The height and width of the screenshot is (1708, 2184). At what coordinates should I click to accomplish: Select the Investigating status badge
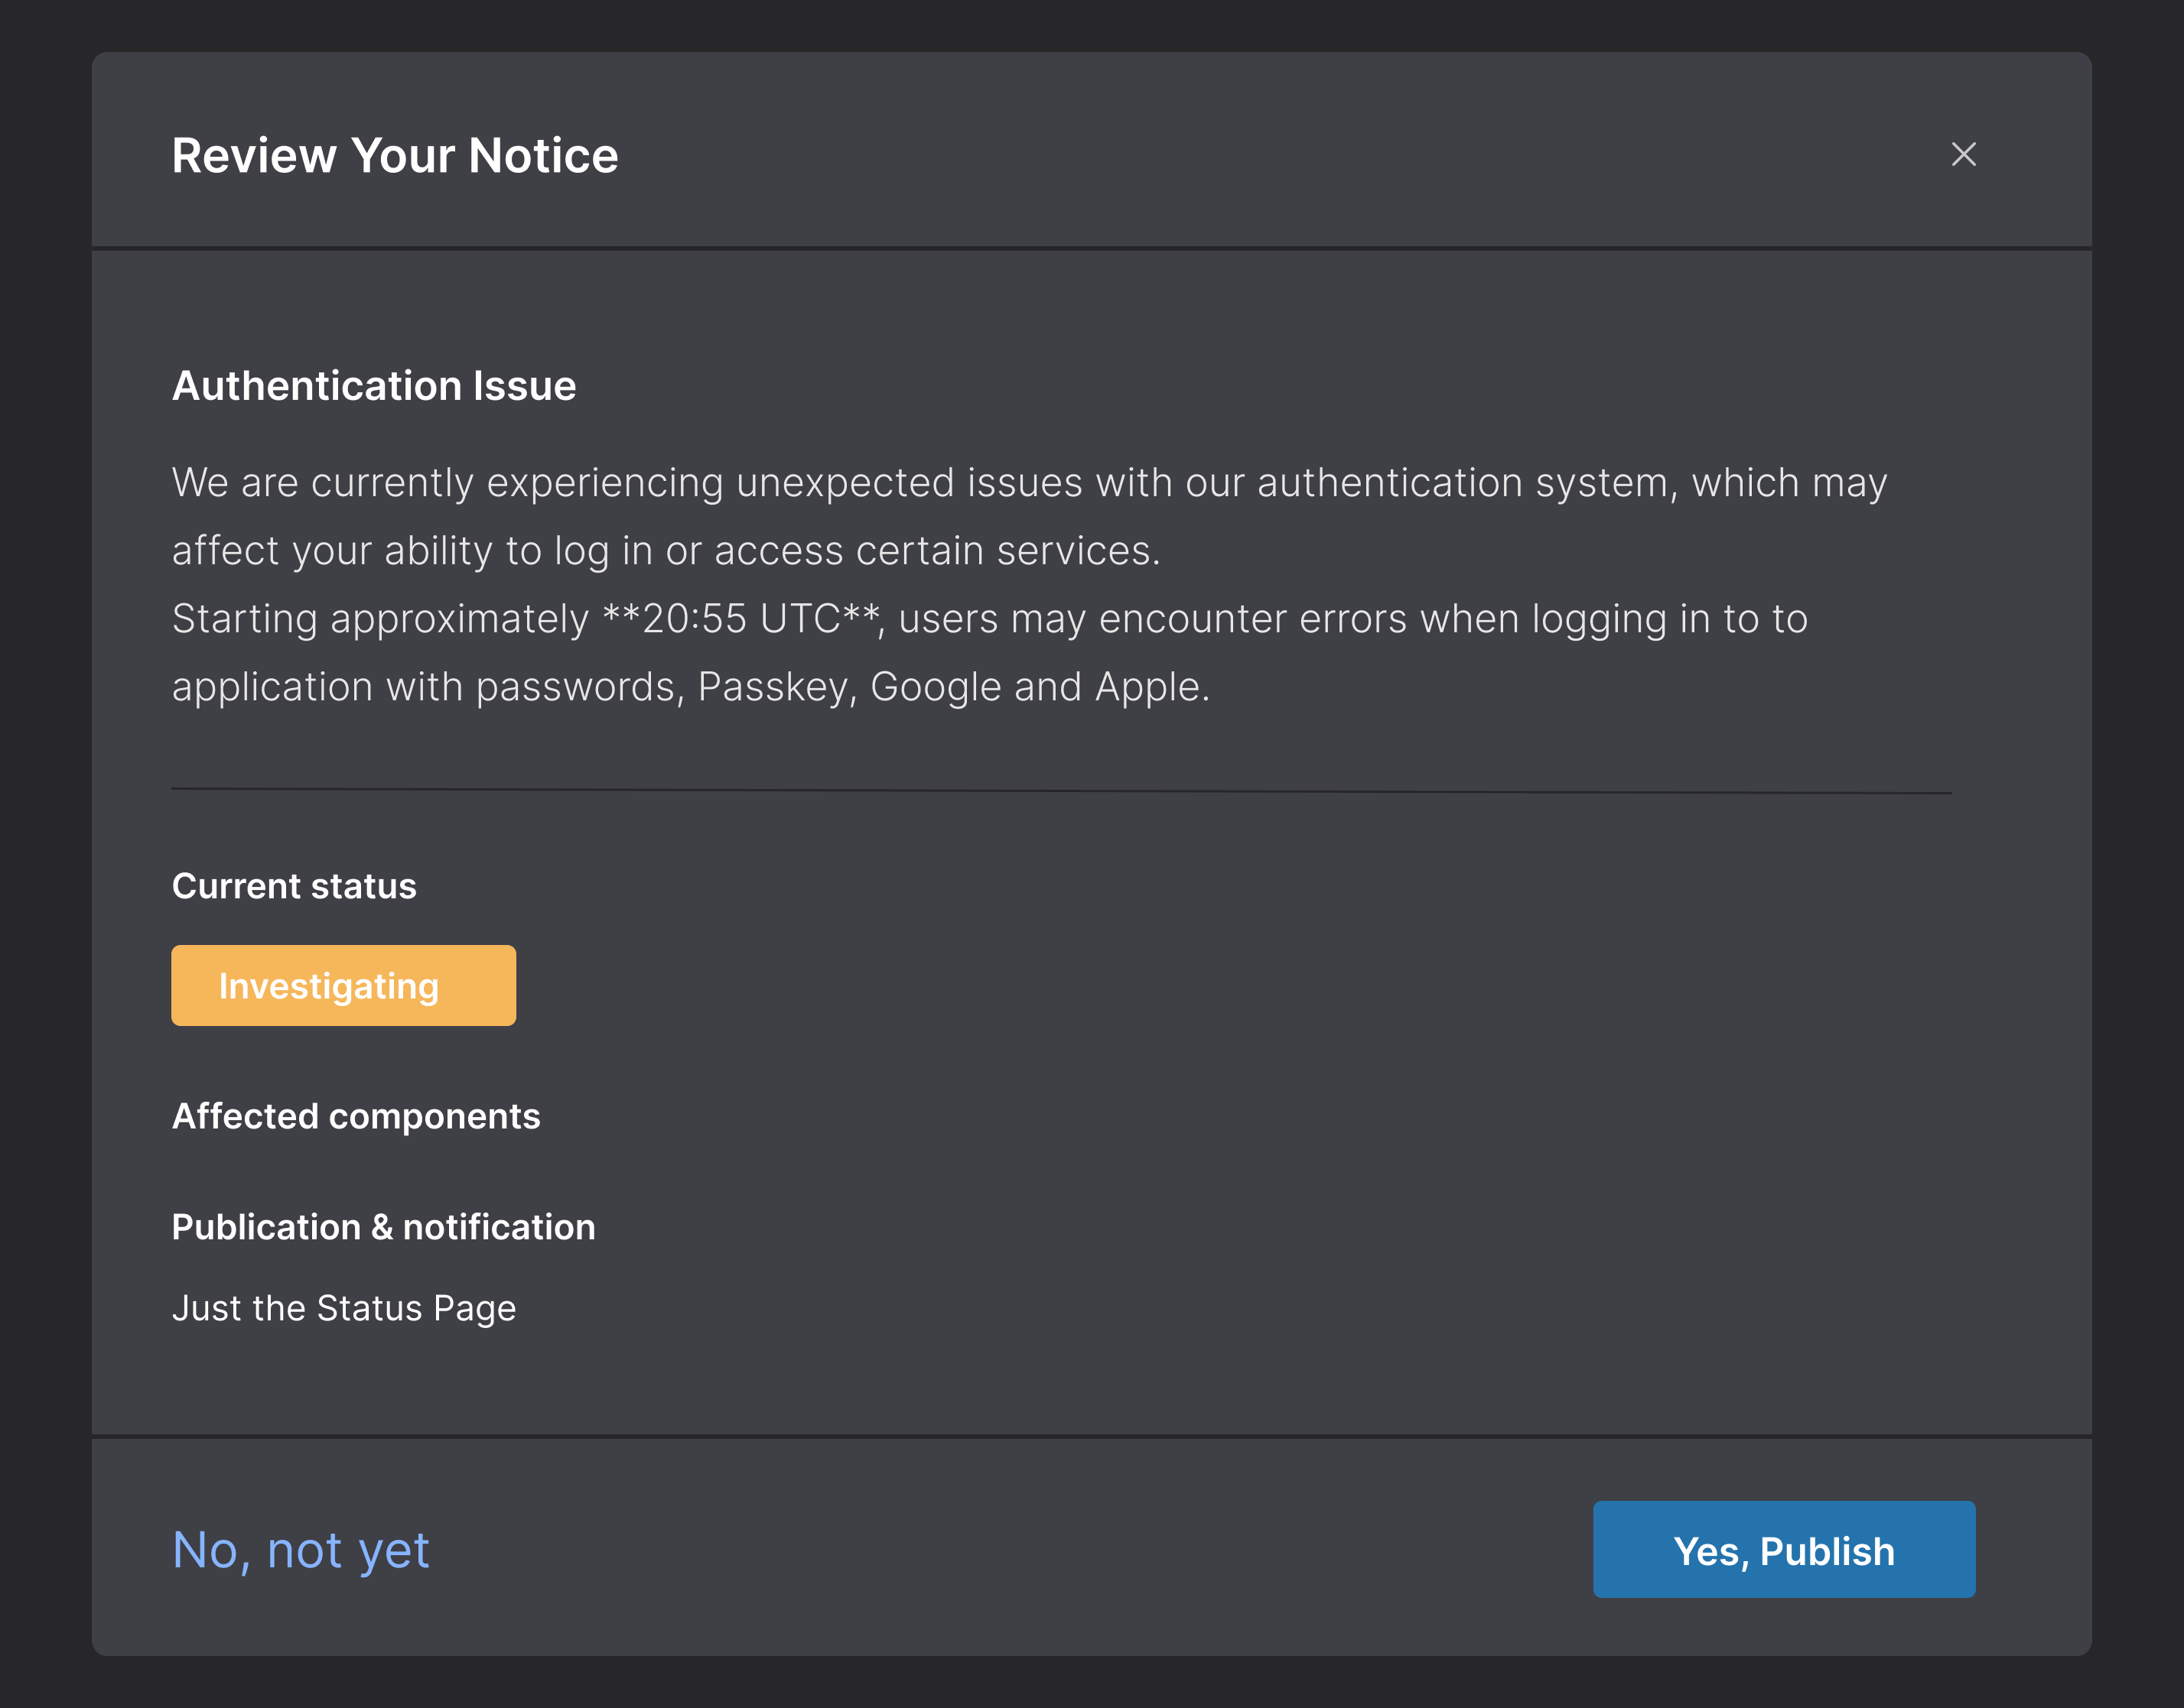[343, 985]
